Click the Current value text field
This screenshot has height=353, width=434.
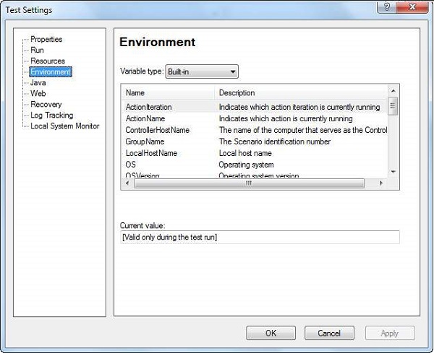tap(259, 237)
